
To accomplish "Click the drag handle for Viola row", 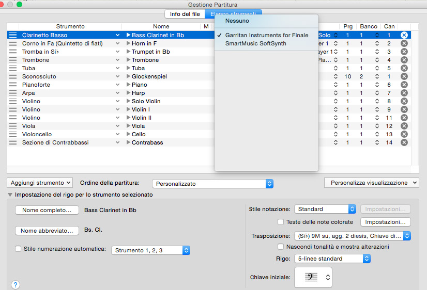I will tap(13, 126).
